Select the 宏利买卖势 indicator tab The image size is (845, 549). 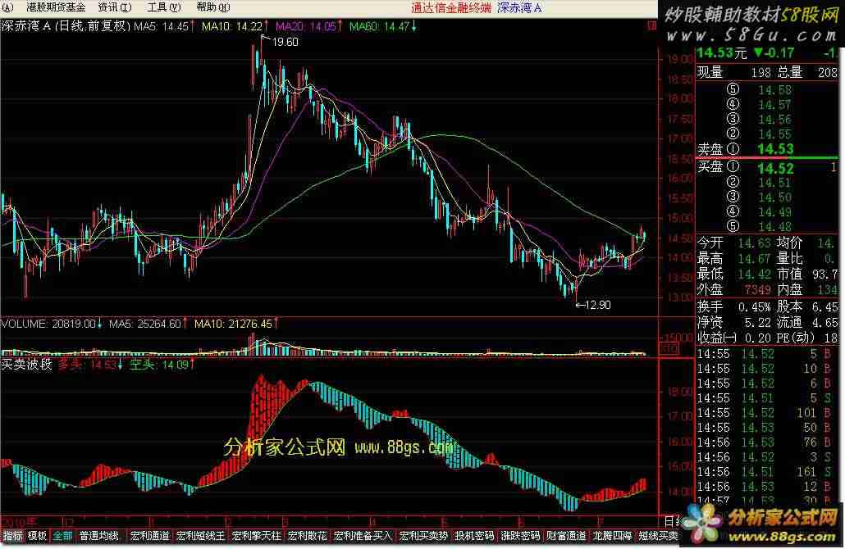point(423,536)
